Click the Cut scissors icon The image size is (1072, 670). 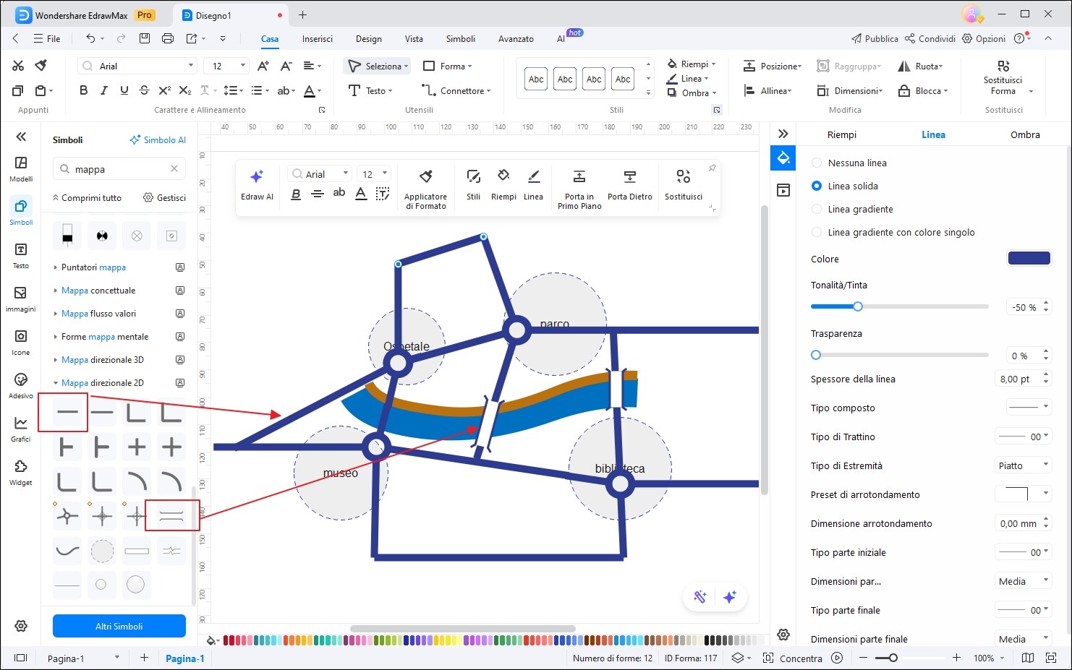18,66
